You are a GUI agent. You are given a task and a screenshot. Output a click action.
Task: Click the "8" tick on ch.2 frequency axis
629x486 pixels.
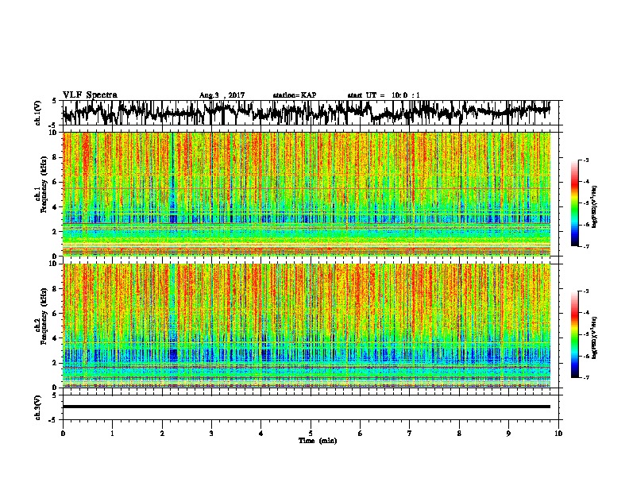(56, 289)
